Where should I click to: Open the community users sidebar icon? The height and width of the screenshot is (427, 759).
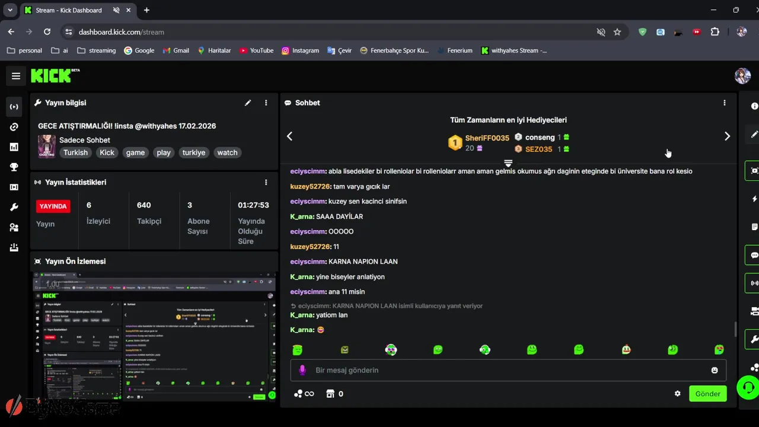[14, 228]
